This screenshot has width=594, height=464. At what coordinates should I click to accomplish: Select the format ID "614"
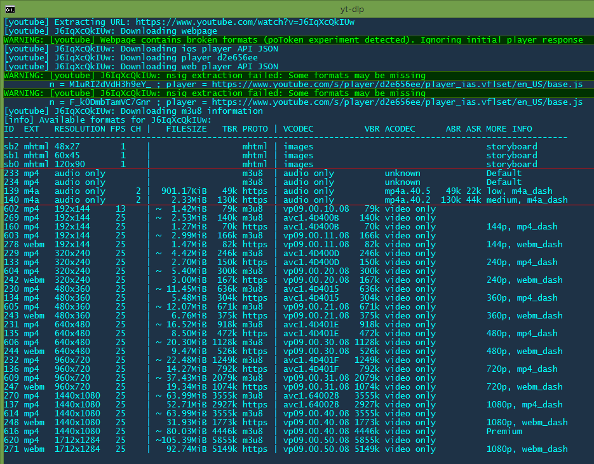pos(11,414)
